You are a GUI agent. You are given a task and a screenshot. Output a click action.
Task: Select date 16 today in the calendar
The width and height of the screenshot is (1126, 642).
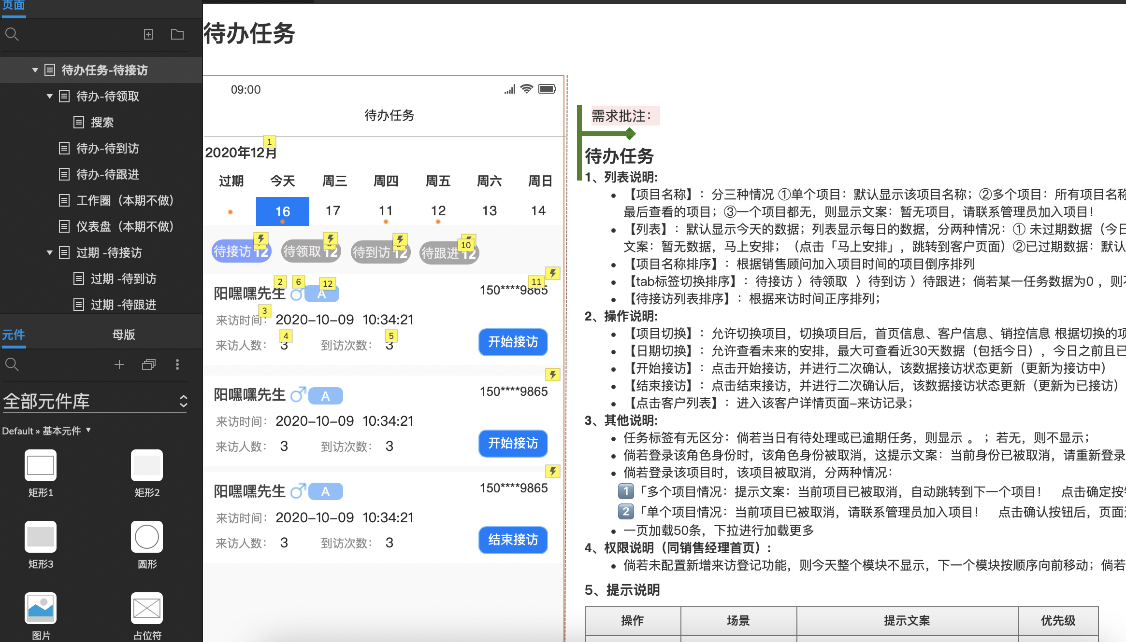(x=283, y=211)
